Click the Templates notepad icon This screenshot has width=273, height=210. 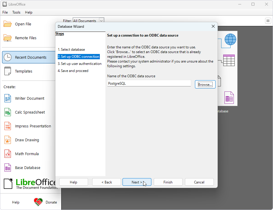[8, 71]
